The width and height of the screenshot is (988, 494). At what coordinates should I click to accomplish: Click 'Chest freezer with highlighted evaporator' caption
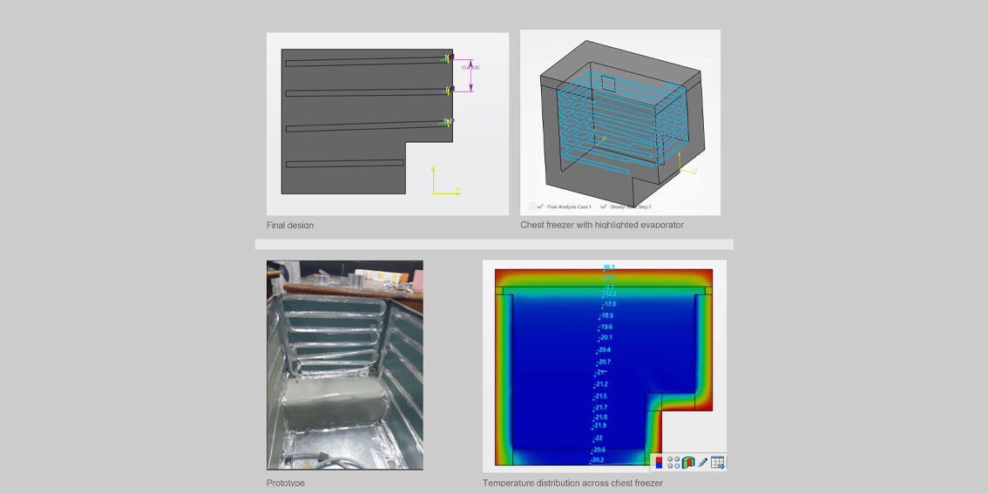602,225
